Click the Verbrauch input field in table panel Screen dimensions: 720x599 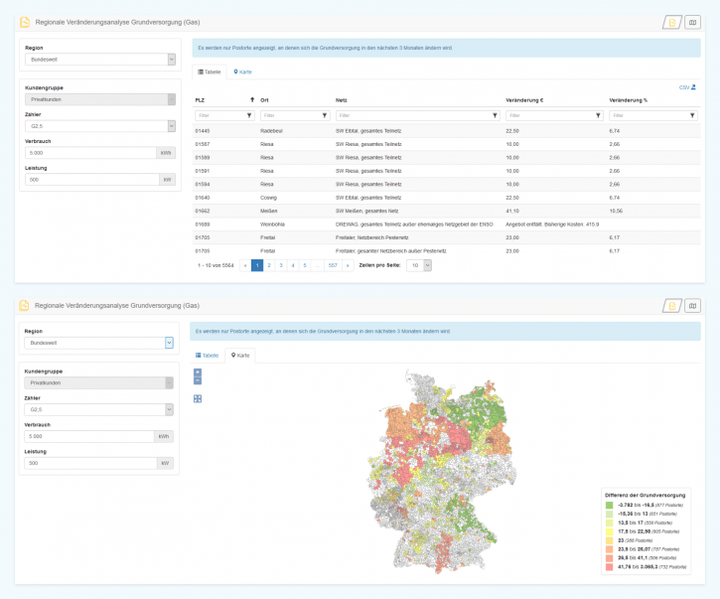tap(91, 153)
